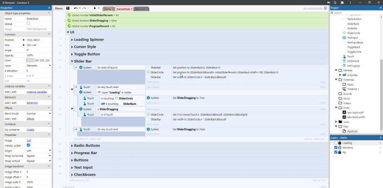383x188 pixels.
Task: Click the Undo arrow icon
Action: (76, 9)
